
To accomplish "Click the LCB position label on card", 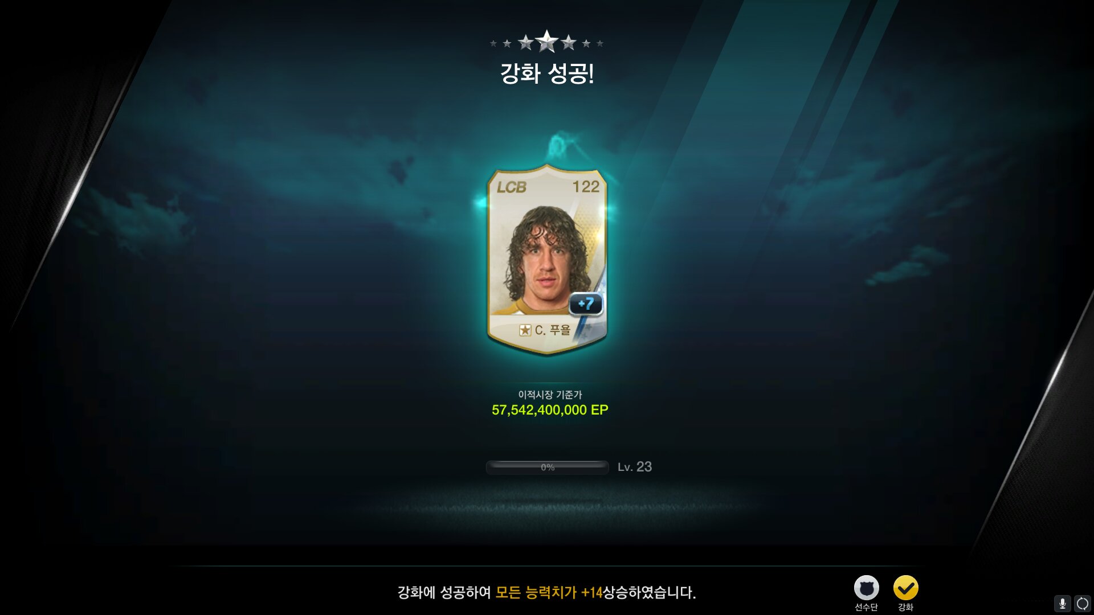I will tap(511, 187).
